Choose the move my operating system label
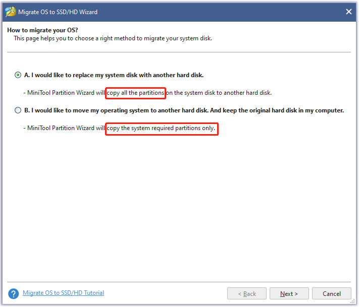The image size is (359, 308). pos(184,110)
